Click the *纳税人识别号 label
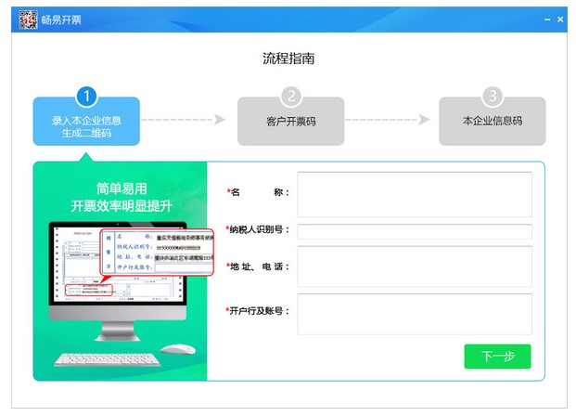The width and height of the screenshot is (576, 416). pyautogui.click(x=257, y=229)
